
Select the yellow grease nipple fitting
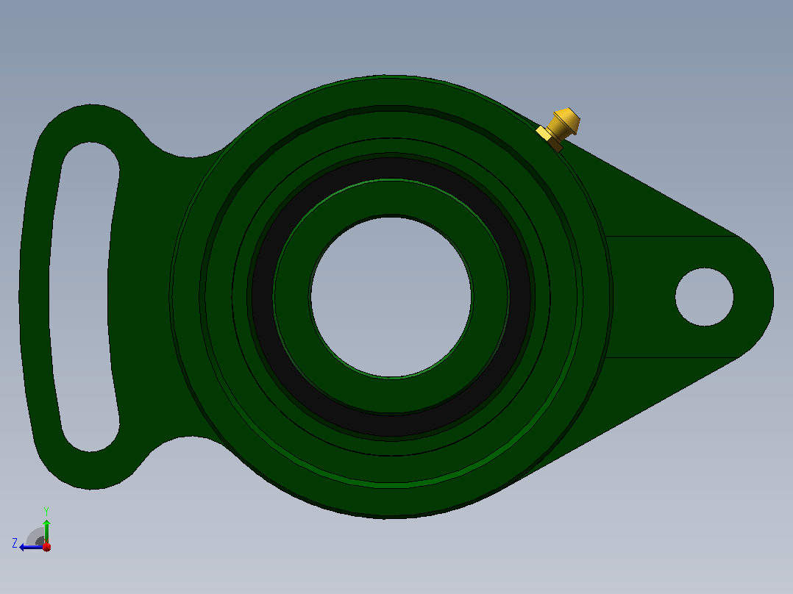559,129
